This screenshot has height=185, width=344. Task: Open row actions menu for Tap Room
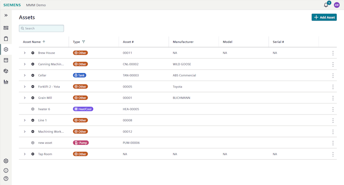[333, 154]
